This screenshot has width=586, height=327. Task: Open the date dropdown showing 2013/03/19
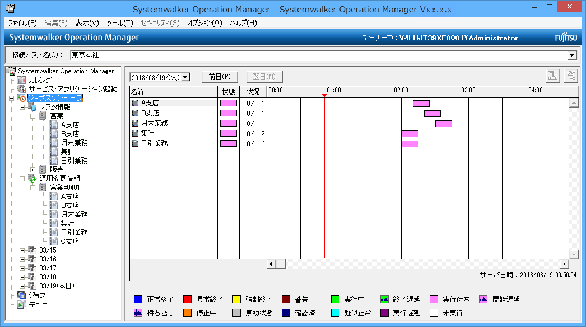185,77
